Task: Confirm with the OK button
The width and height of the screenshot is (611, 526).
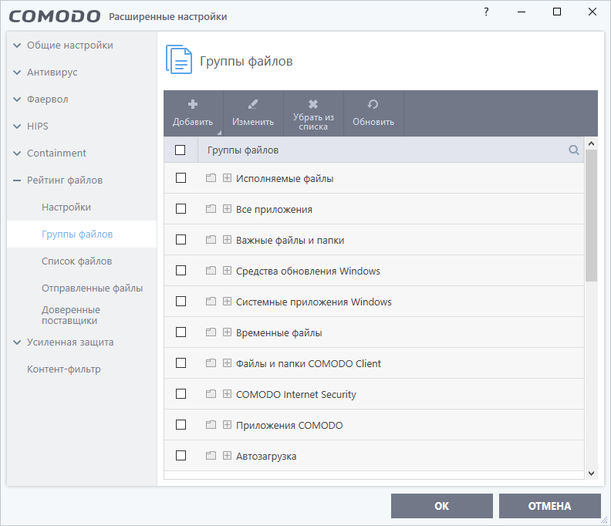Action: [442, 506]
